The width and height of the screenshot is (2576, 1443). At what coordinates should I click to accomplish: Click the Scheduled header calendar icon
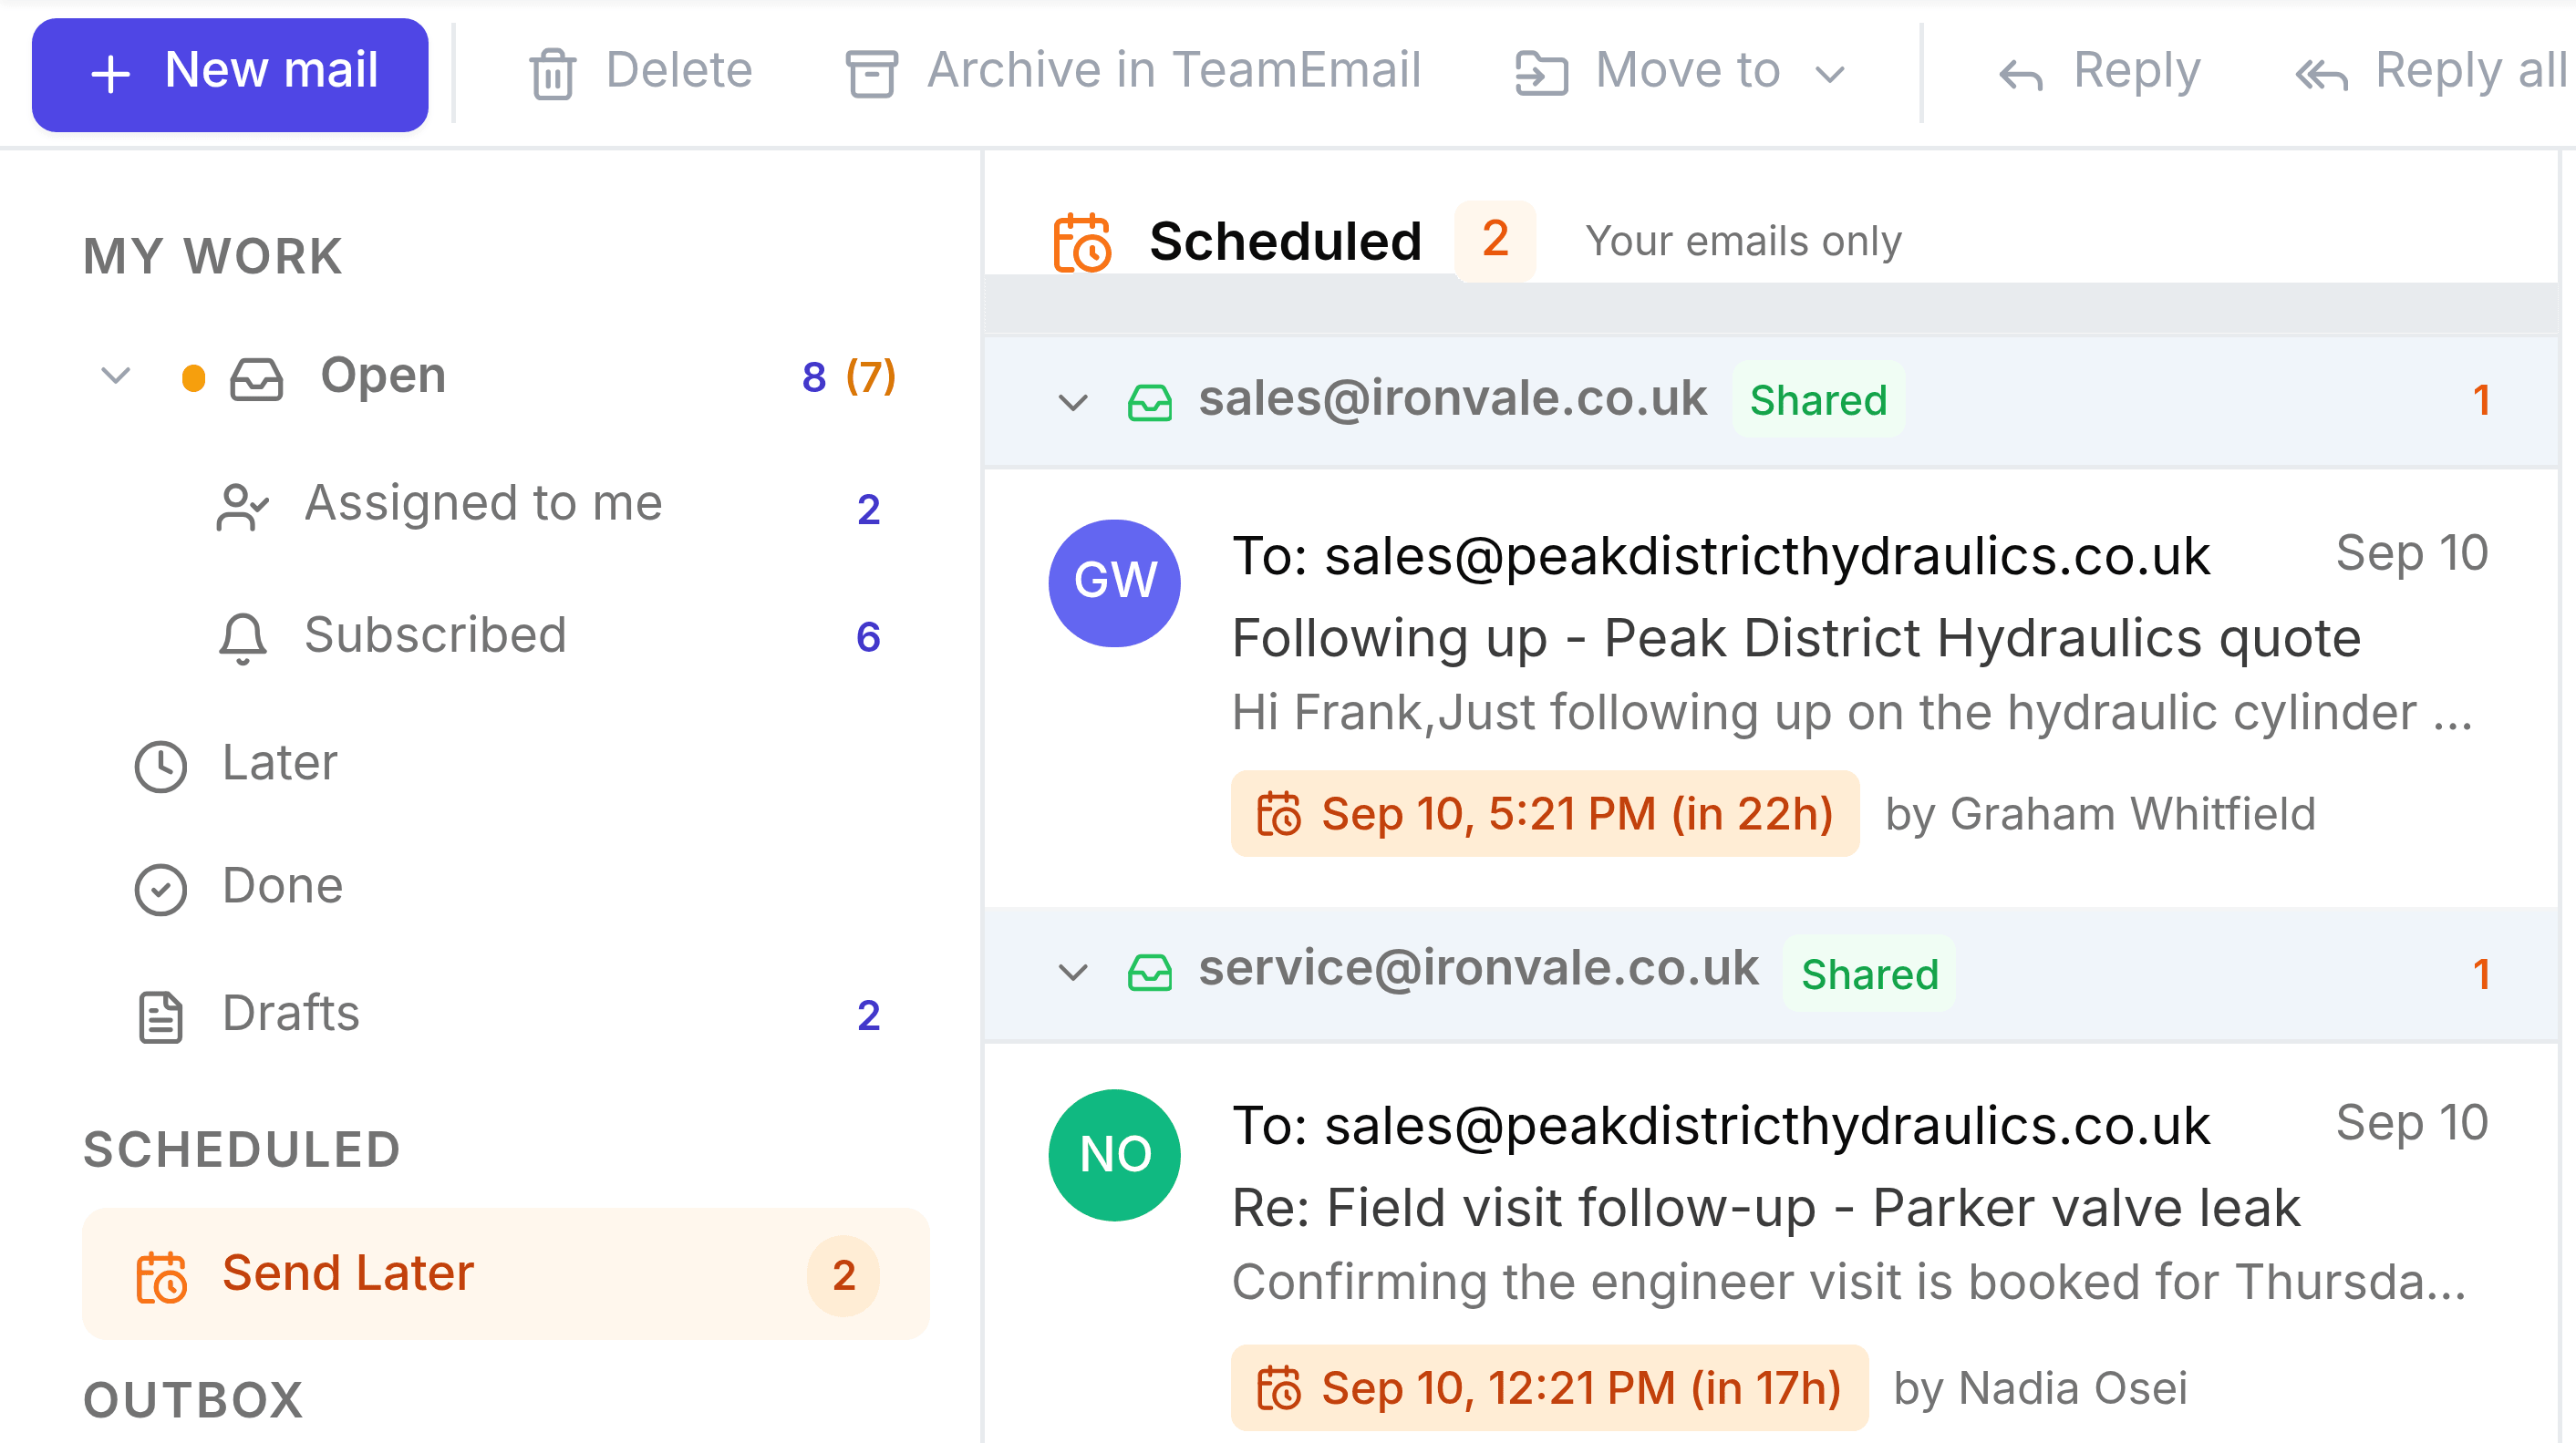(x=1082, y=242)
